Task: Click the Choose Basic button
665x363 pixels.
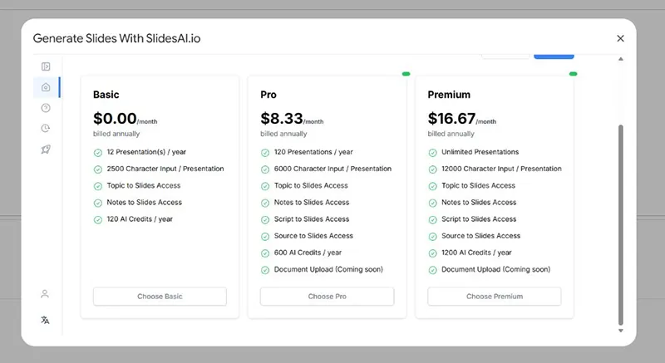Action: click(x=160, y=297)
